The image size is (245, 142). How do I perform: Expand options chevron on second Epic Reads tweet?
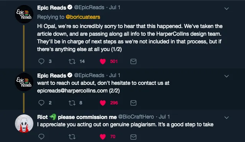point(227,76)
